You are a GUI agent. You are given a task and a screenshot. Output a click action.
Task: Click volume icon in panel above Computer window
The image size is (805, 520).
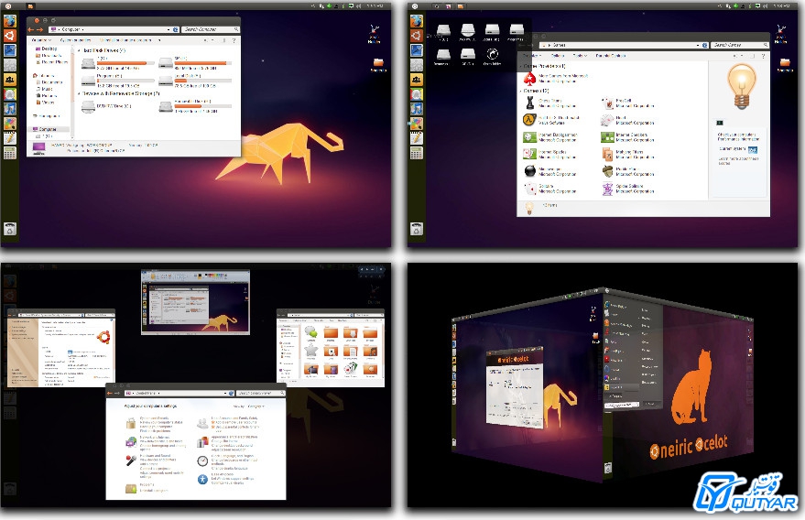pos(358,5)
